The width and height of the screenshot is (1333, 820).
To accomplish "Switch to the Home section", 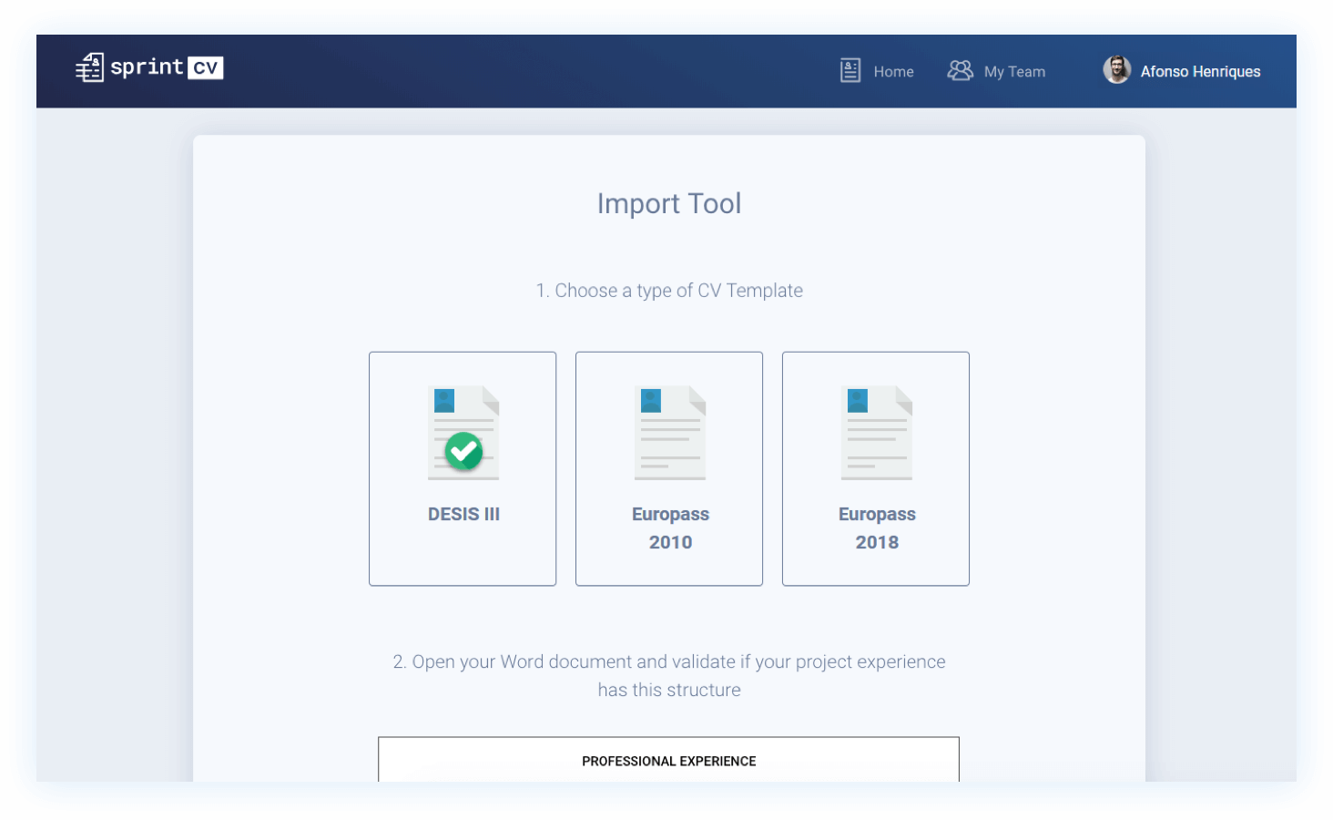I will pyautogui.click(x=893, y=71).
